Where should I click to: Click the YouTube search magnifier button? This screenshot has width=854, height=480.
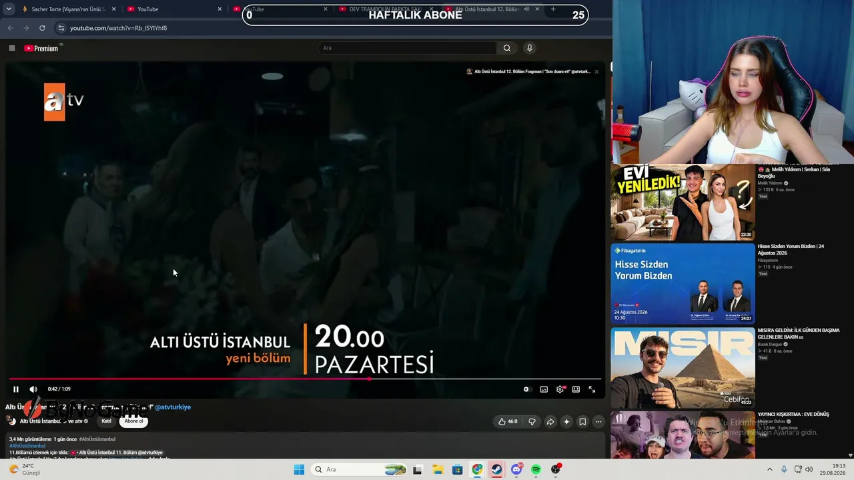tap(507, 48)
